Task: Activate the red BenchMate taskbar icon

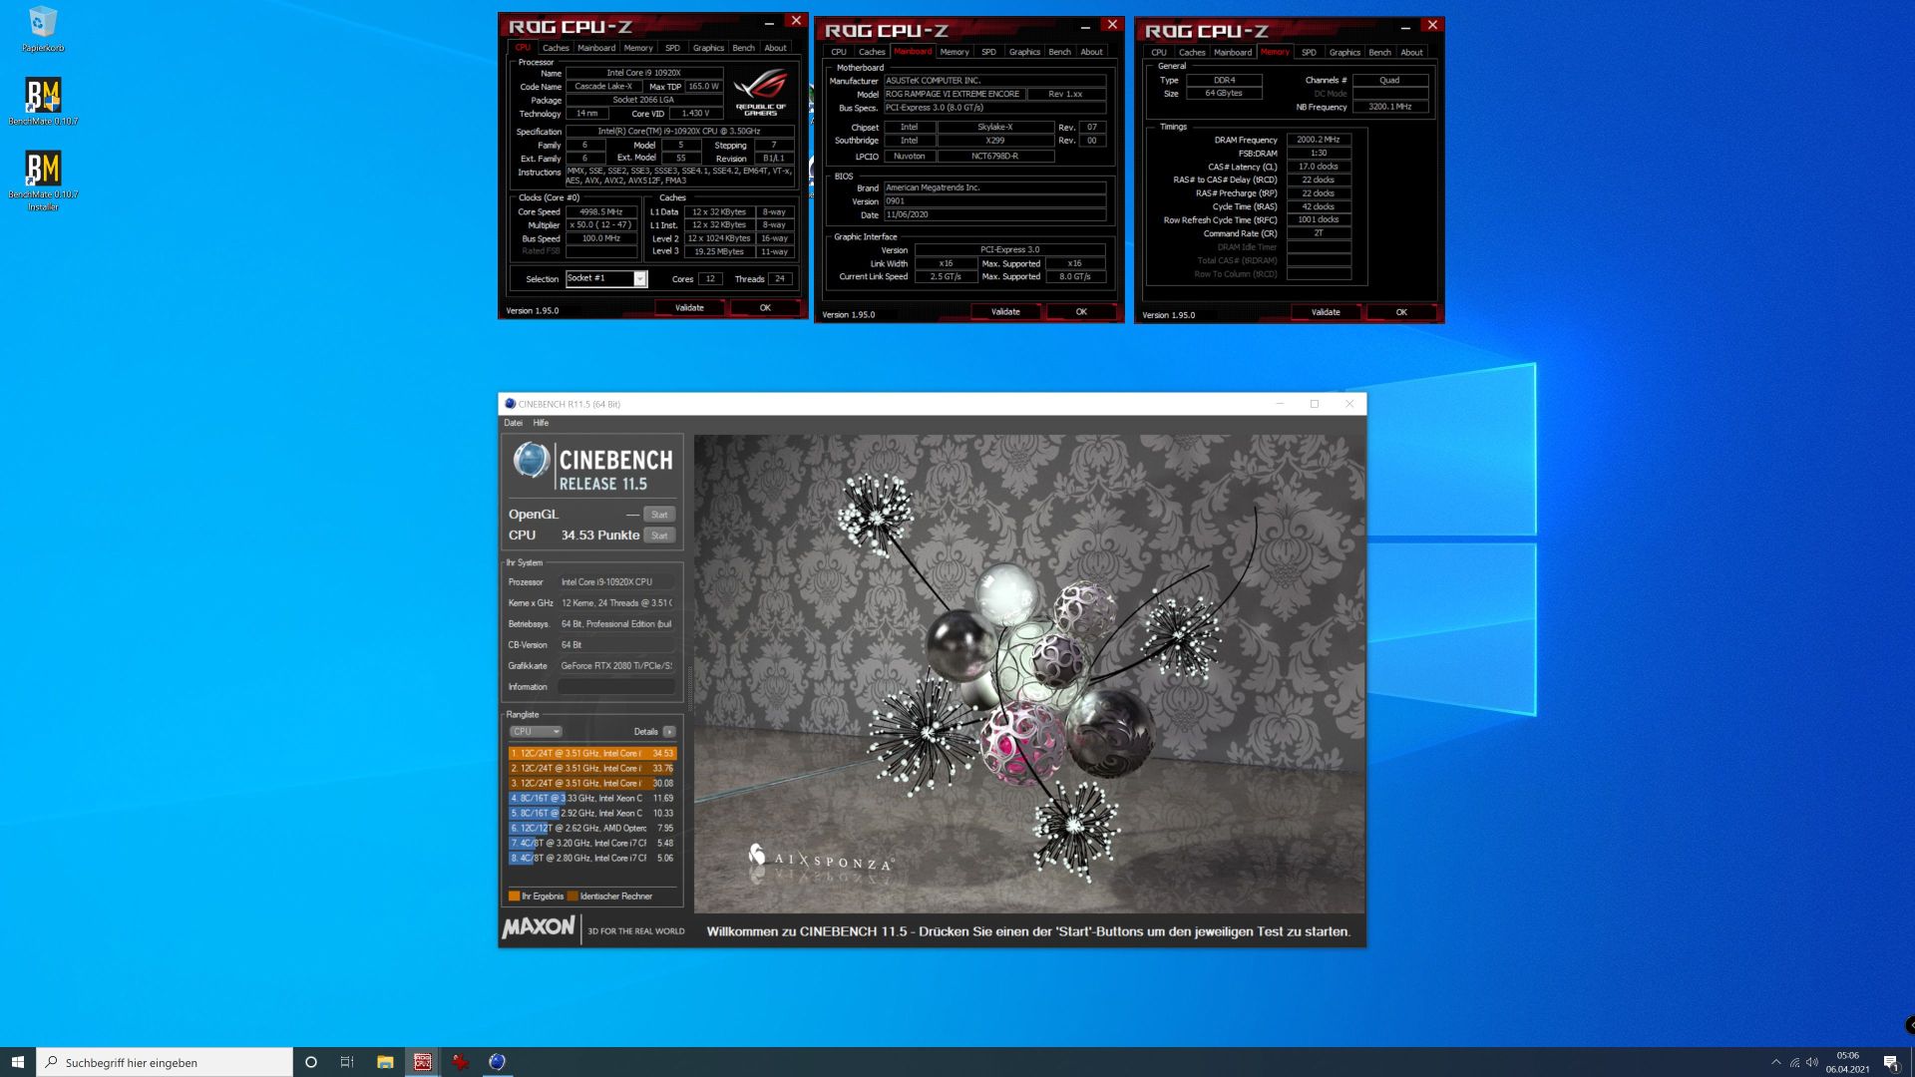Action: click(x=460, y=1062)
